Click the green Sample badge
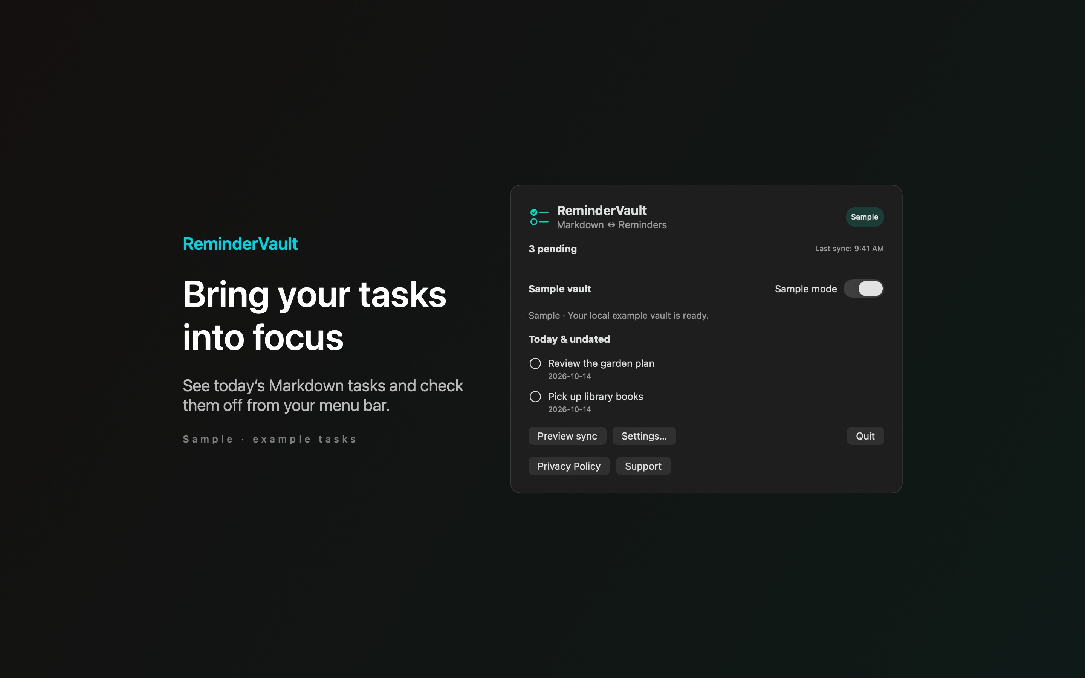This screenshot has width=1085, height=678. coord(864,217)
